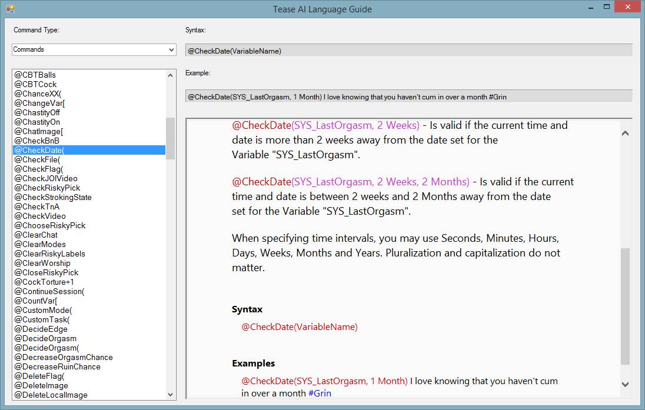The image size is (645, 410).
Task: Open the Command Type dropdown
Action: (x=94, y=49)
